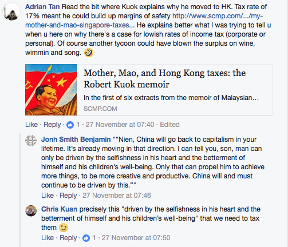Image resolution: width=288 pixels, height=247 pixels.
Task: View the like reaction on Adrian Tan's comment
Action: click(x=70, y=125)
